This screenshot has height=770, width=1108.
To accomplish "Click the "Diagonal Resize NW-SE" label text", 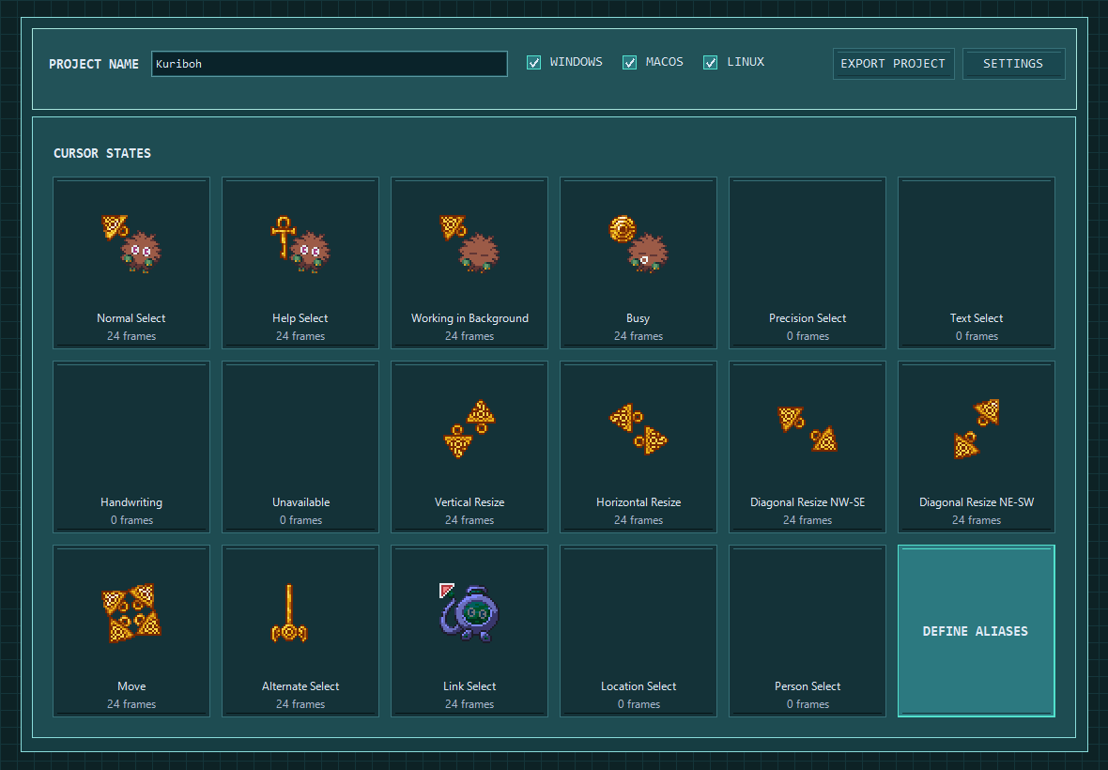I will tap(807, 502).
